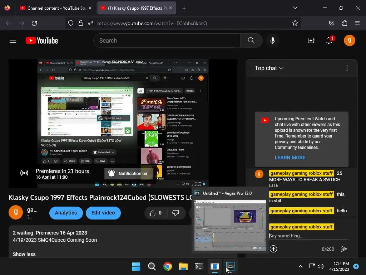Search with your voice microphone icon
366x275 pixels.
[x=272, y=40]
